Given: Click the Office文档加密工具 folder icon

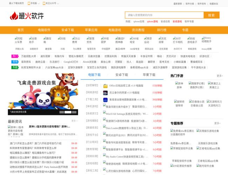Looking at the screenshot, I should click(x=105, y=86).
